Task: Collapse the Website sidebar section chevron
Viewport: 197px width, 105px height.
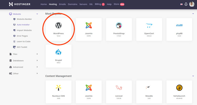Action: point(37,14)
